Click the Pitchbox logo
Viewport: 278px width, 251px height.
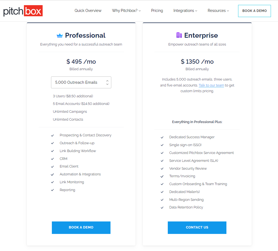[23, 11]
